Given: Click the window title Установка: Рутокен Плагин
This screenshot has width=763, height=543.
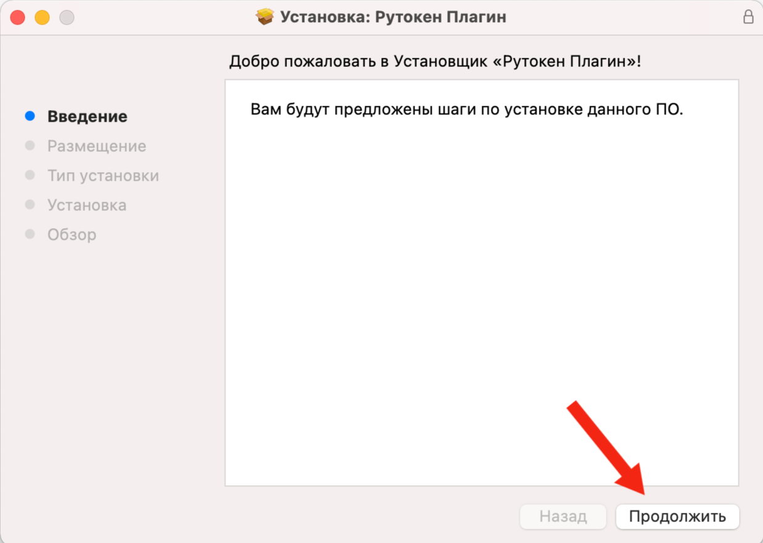Looking at the screenshot, I should coord(393,17).
